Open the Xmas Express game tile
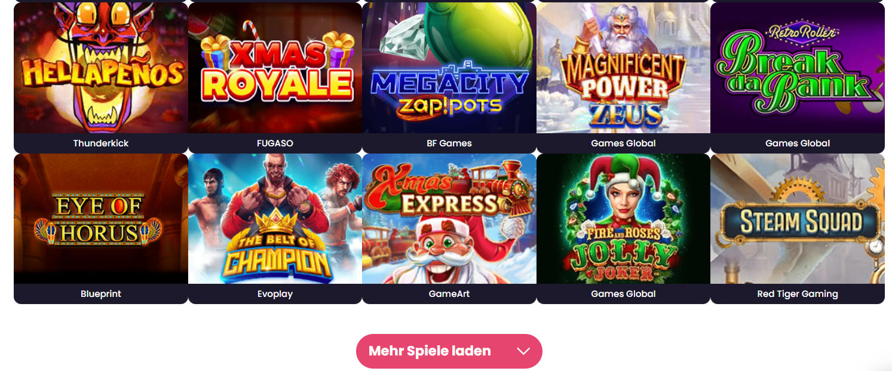892x371 pixels. pyautogui.click(x=449, y=219)
